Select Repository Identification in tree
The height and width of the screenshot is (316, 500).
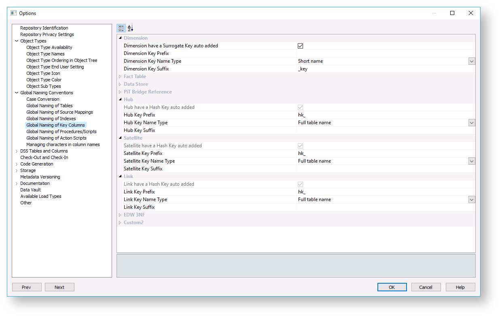point(44,28)
